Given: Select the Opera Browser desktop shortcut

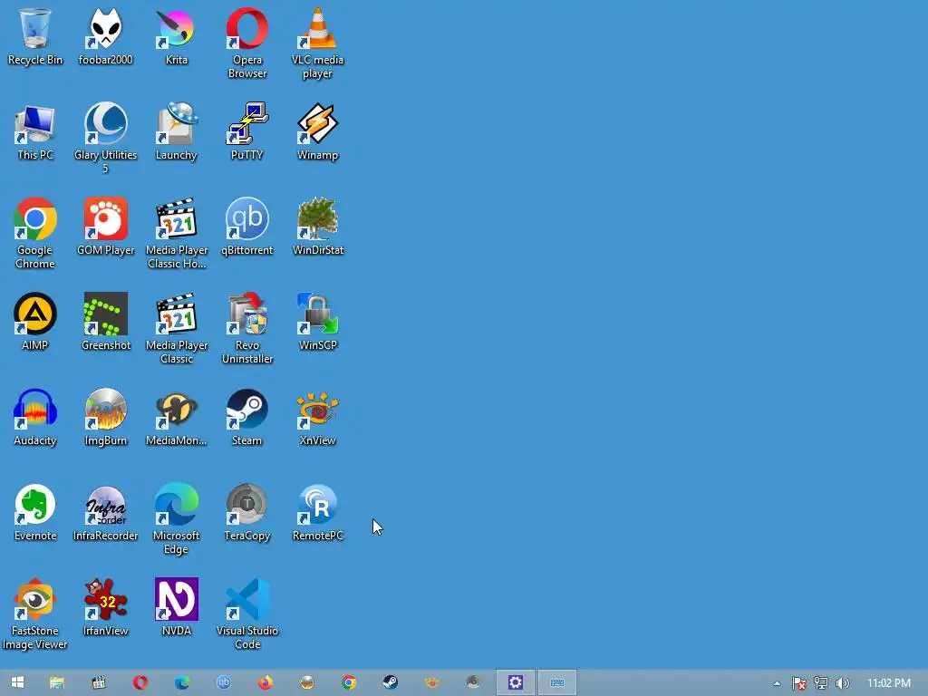Looking at the screenshot, I should 246,43.
